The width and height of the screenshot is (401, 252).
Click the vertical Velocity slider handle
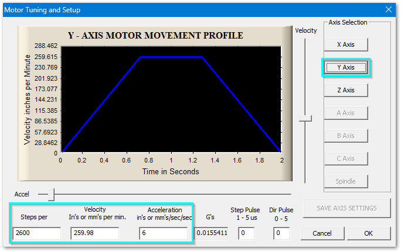pos(305,118)
